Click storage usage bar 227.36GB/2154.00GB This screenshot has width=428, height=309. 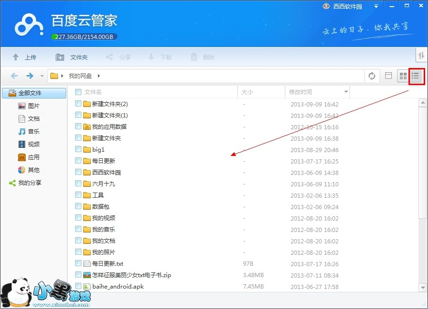point(84,37)
